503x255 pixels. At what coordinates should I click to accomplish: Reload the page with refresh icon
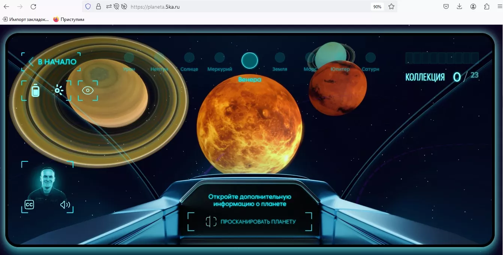tap(33, 6)
